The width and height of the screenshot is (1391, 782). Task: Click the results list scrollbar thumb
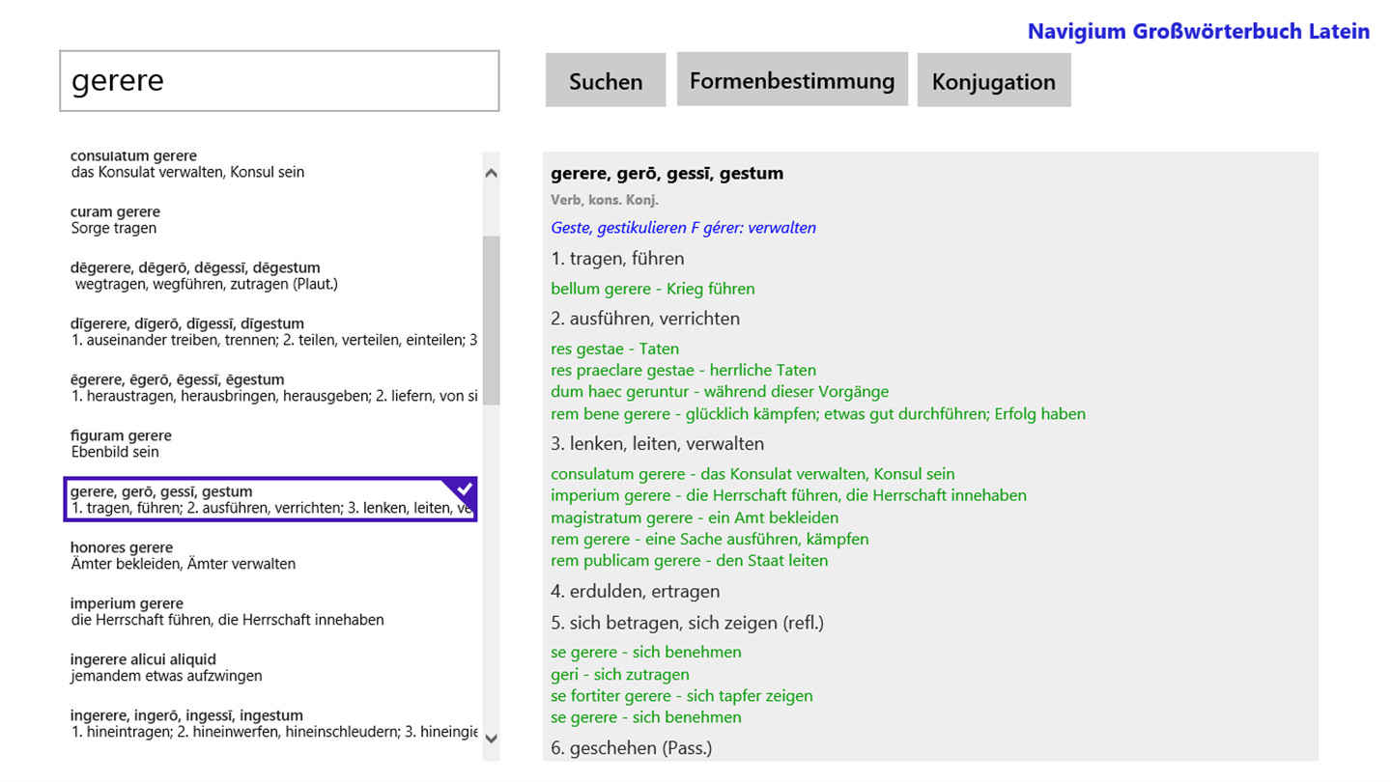491,321
